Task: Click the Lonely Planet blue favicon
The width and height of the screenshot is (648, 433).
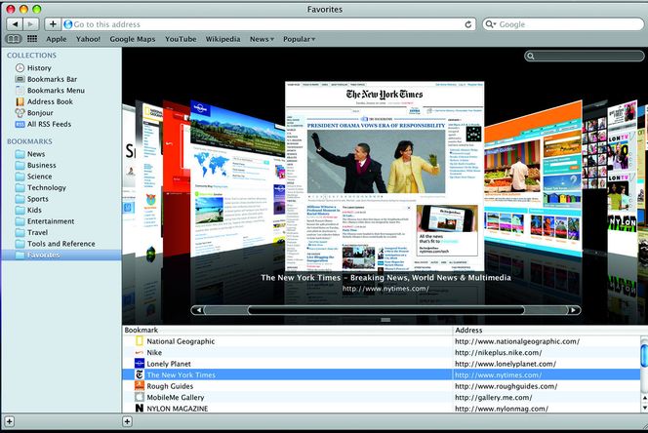Action: 140,364
